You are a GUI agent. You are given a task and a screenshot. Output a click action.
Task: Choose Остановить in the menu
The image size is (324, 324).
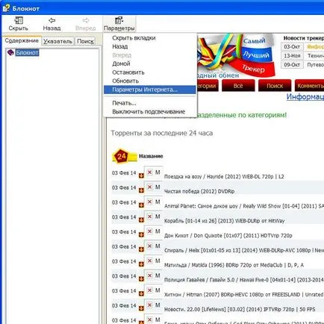click(150, 72)
